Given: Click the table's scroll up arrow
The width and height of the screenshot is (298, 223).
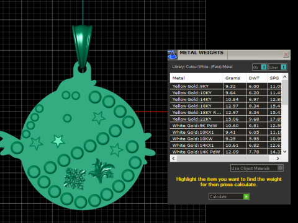Looking at the screenshot, I should [285, 77].
